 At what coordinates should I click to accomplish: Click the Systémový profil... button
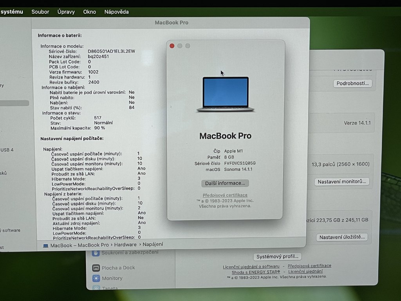(278, 256)
